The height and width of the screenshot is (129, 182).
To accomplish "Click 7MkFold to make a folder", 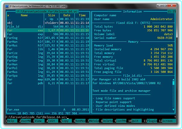I will [93, 121].
